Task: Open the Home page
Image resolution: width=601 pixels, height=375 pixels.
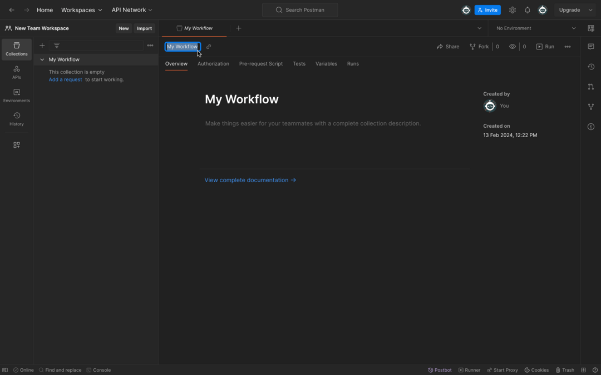Action: (x=45, y=10)
